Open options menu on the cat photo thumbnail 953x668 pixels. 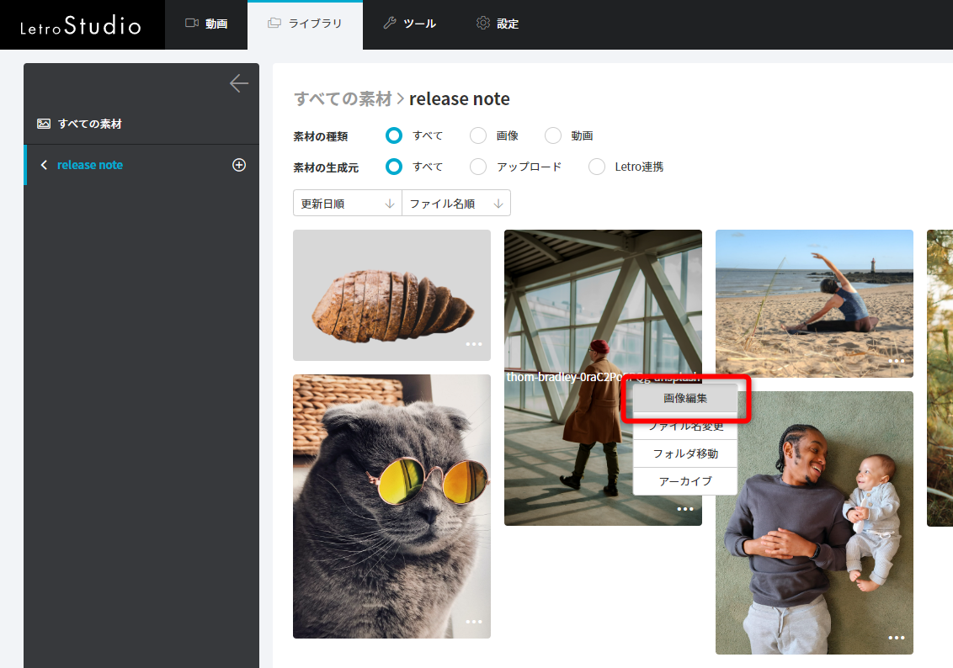click(x=474, y=621)
